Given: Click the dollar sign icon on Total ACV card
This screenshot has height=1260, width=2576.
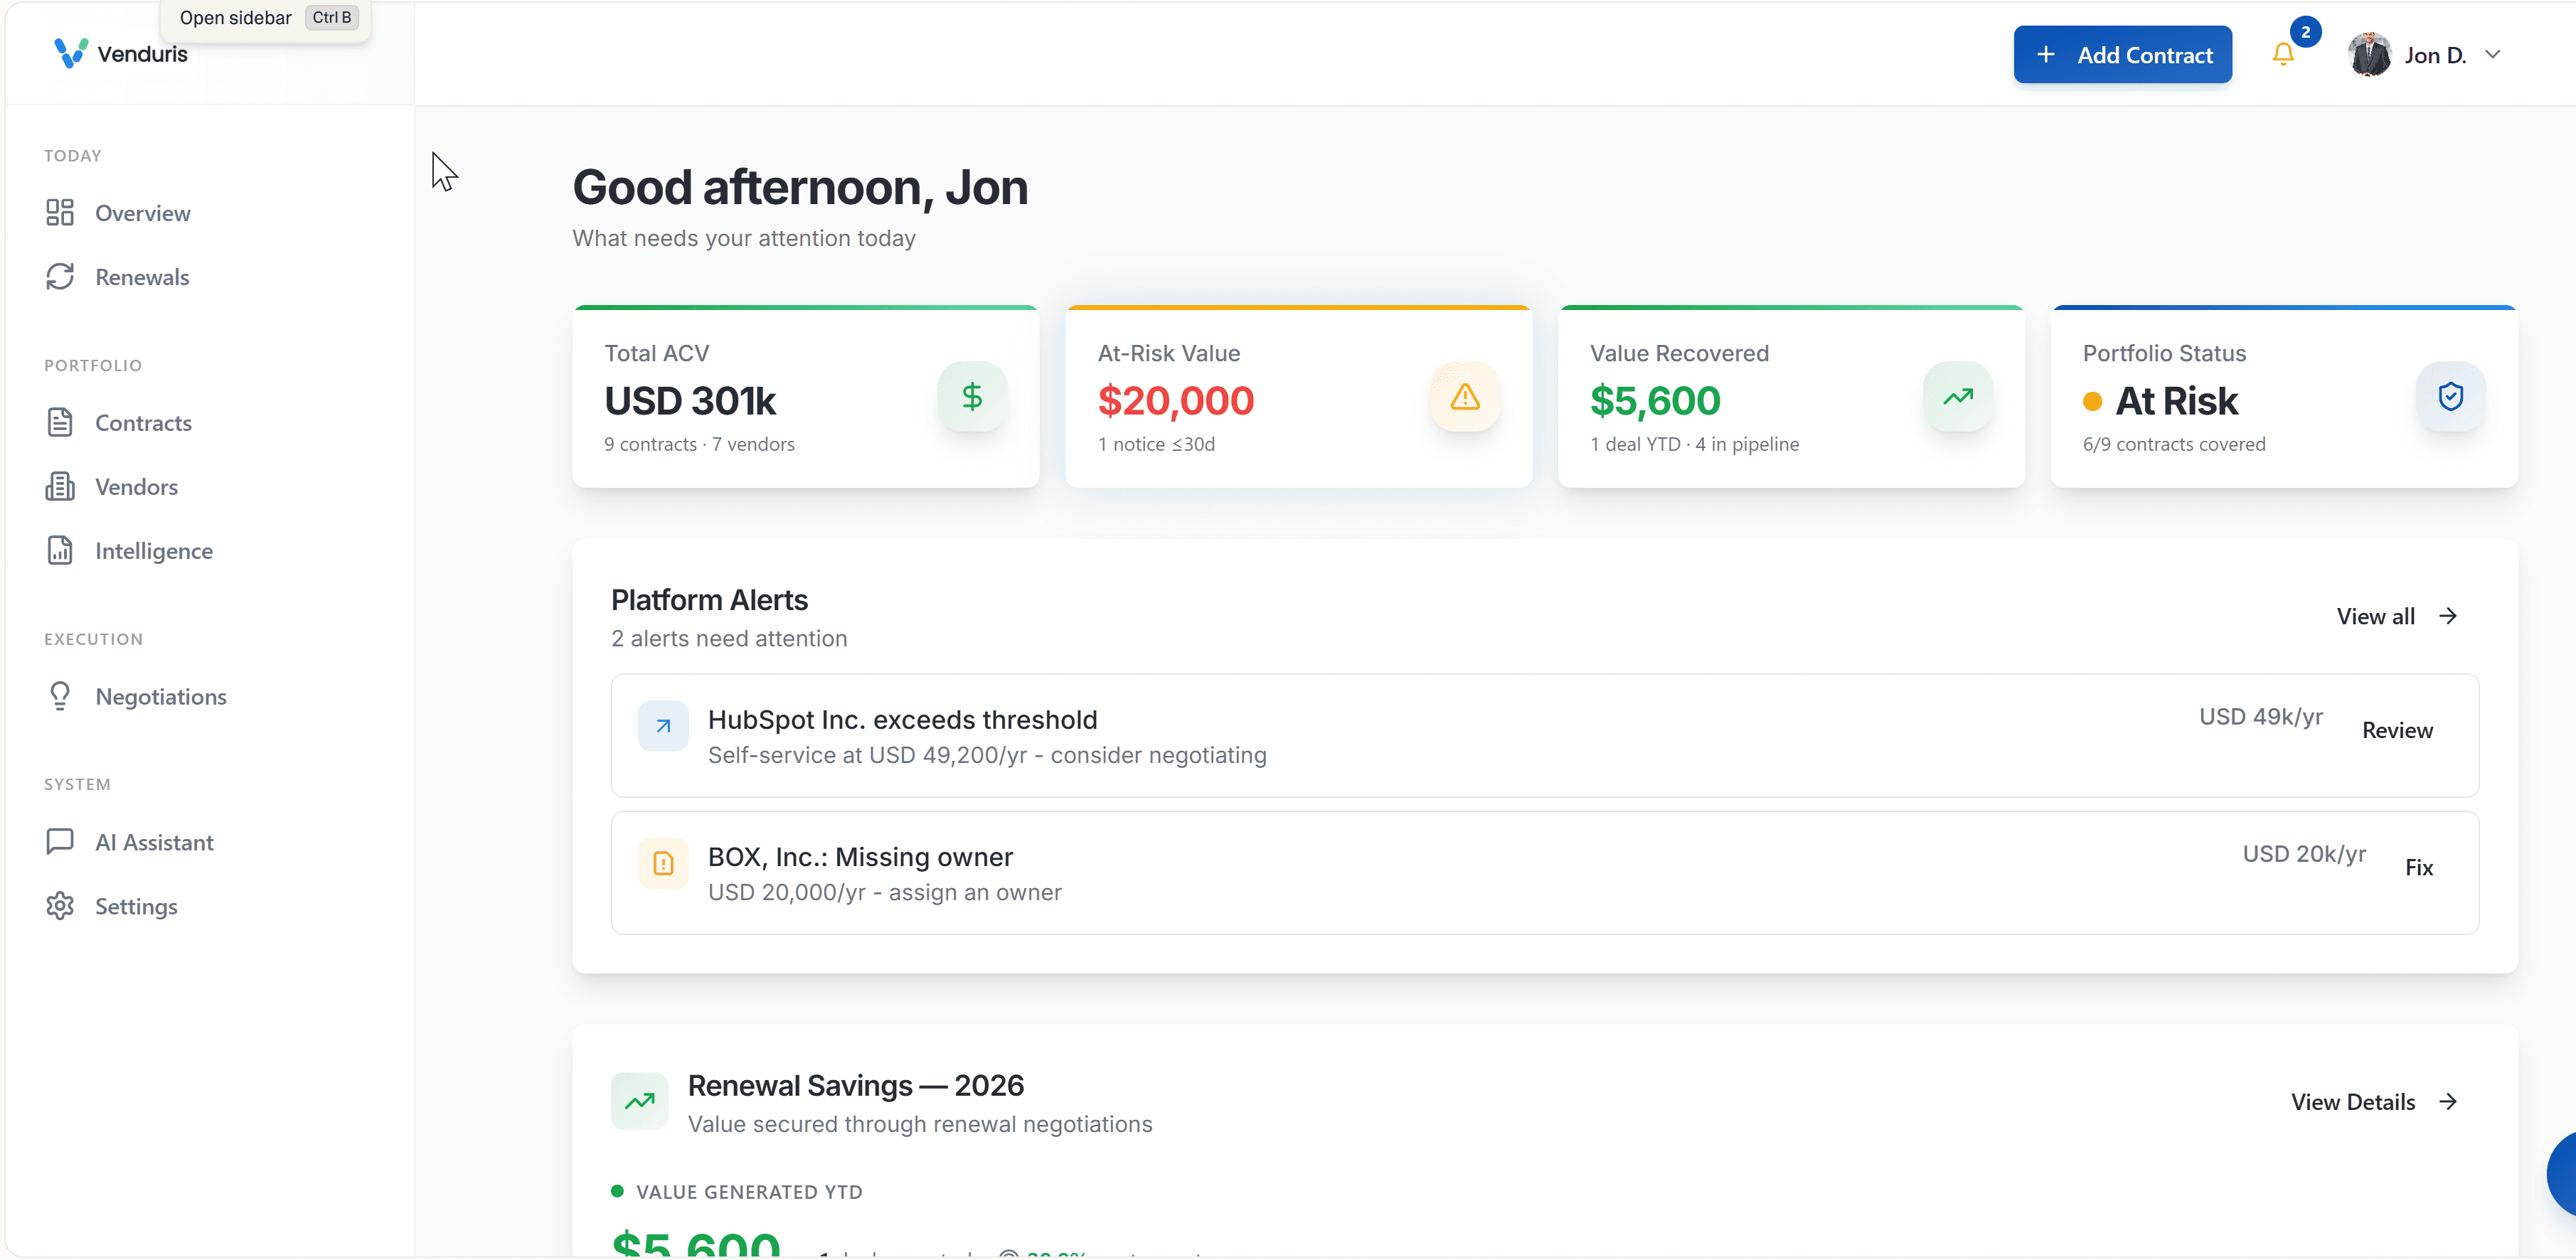Looking at the screenshot, I should click(971, 397).
